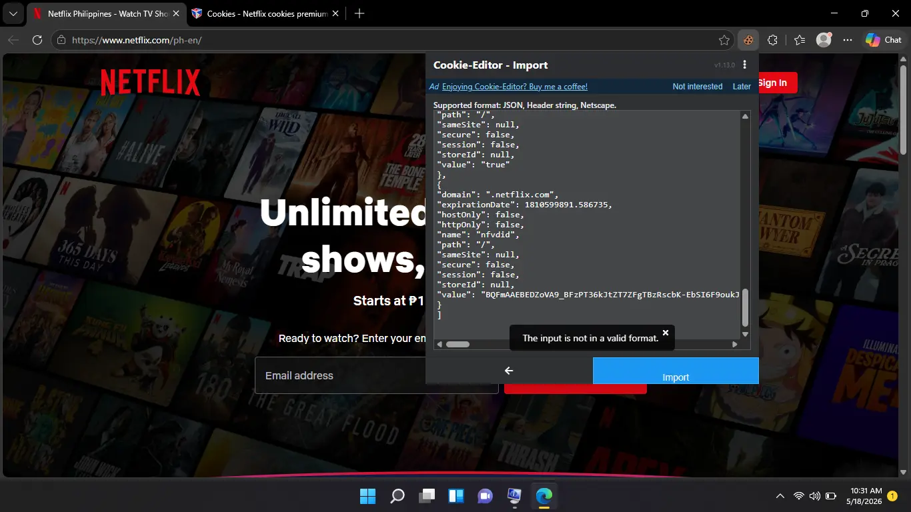Open Task View on taskbar
The image size is (911, 512).
pyautogui.click(x=427, y=496)
